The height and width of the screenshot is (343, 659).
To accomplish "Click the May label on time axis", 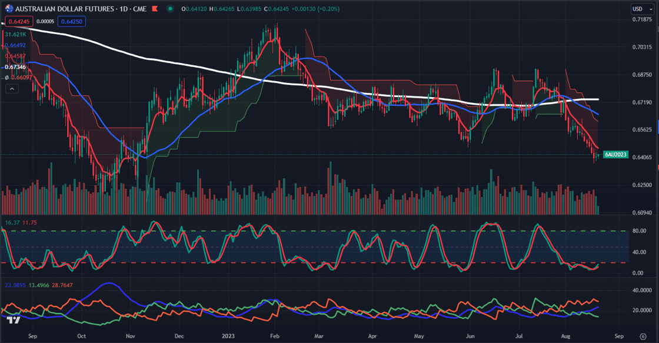I will click(419, 337).
